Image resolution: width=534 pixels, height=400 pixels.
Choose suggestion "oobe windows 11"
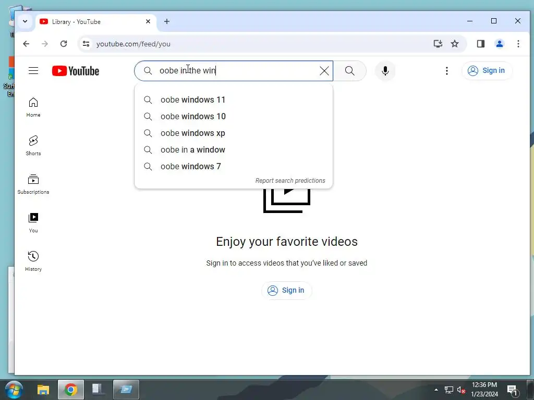234,99
